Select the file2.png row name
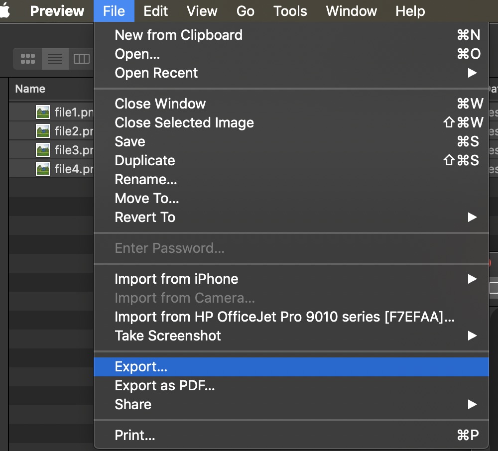 [74, 131]
